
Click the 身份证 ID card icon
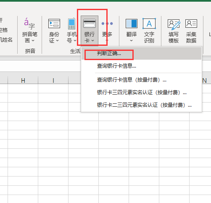pos(54,24)
